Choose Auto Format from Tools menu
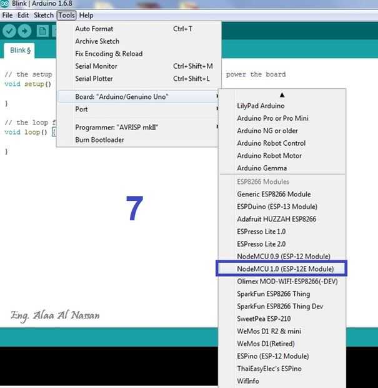This screenshot has height=388, width=378. pos(139,29)
